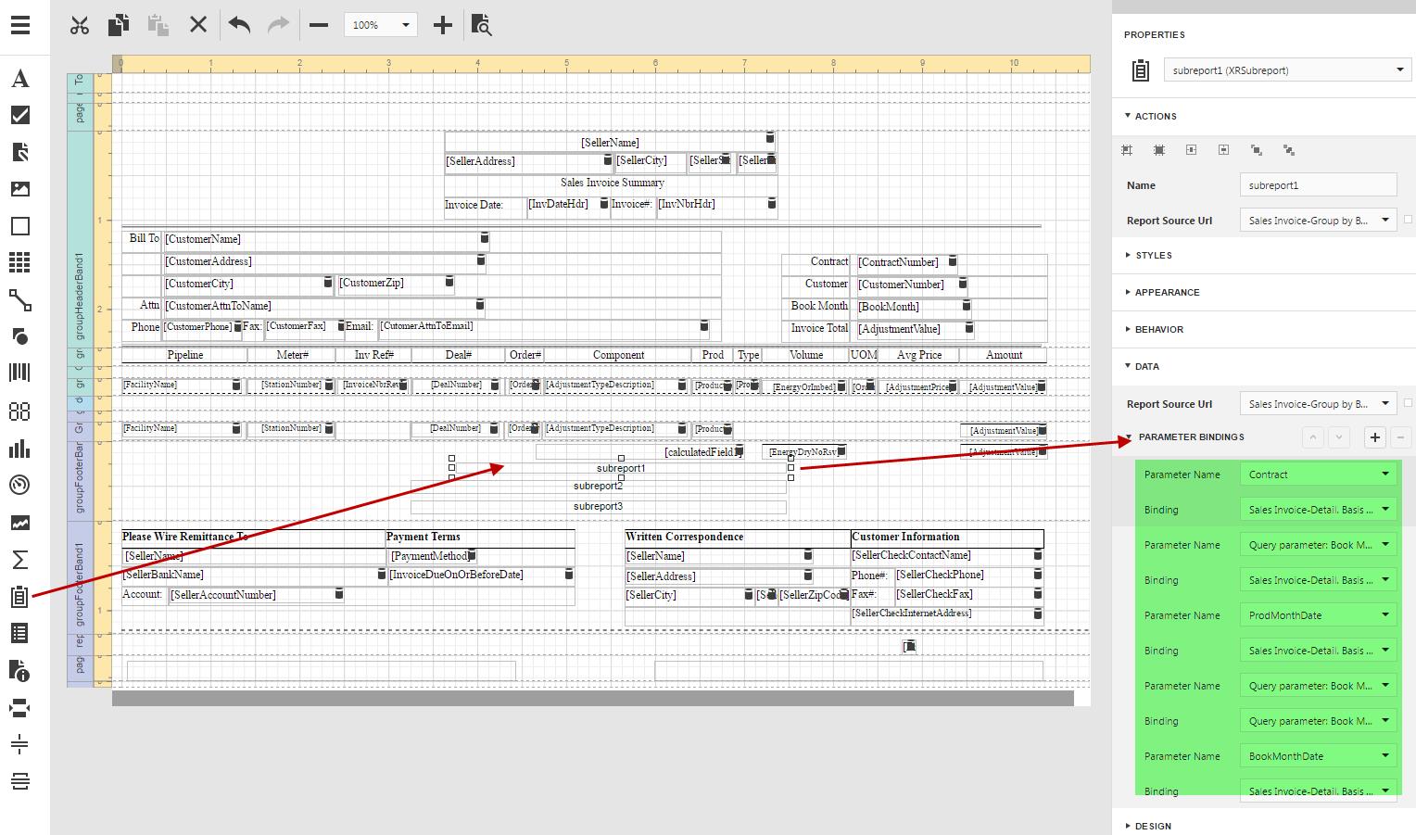Click marker square beside Data Report Source Url
Screen dimensions: 1416x835
(x=1408, y=403)
